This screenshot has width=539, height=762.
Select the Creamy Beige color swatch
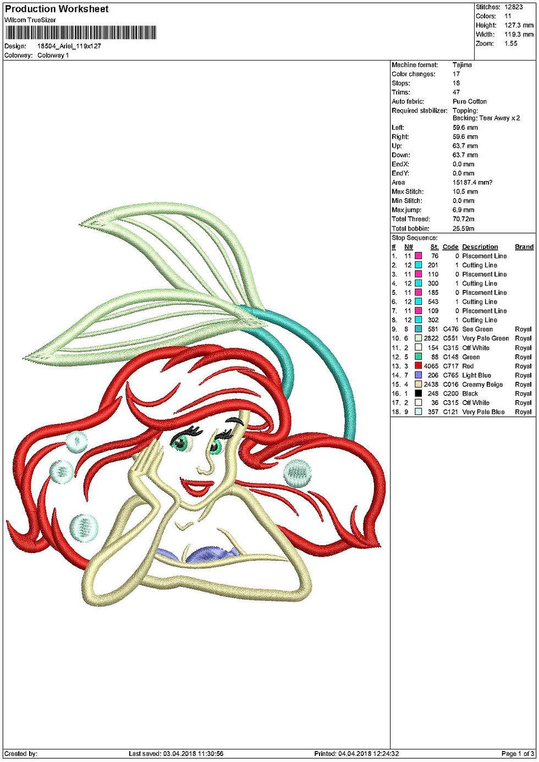pyautogui.click(x=418, y=385)
